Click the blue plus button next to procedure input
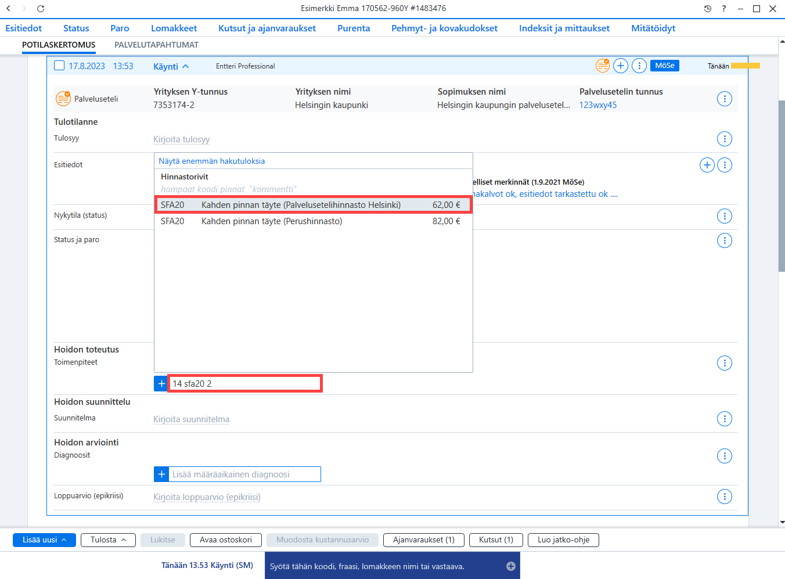The image size is (785, 579). [x=161, y=384]
